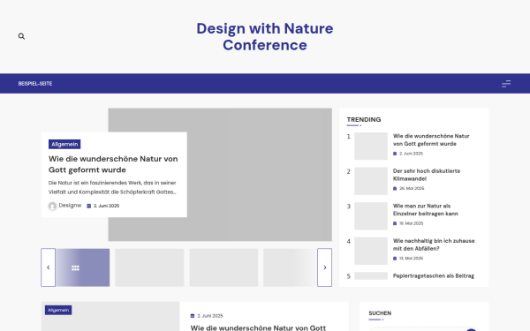Select the second slider thumbnail
The height and width of the screenshot is (331, 530).
point(149,267)
